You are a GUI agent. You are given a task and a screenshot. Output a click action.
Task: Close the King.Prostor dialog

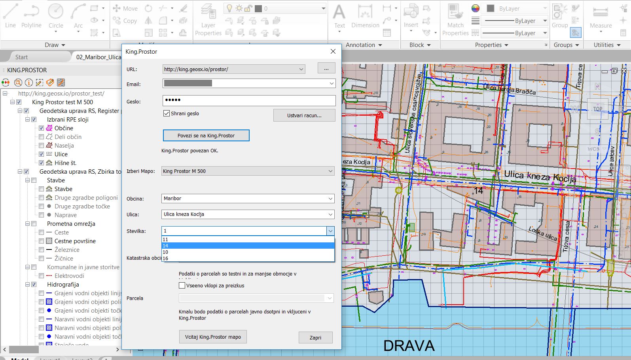pyautogui.click(x=333, y=51)
